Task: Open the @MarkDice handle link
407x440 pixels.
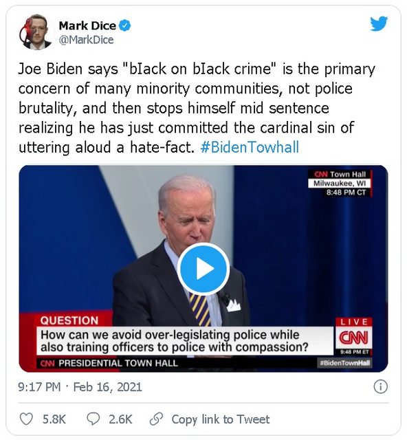Action: pos(86,40)
